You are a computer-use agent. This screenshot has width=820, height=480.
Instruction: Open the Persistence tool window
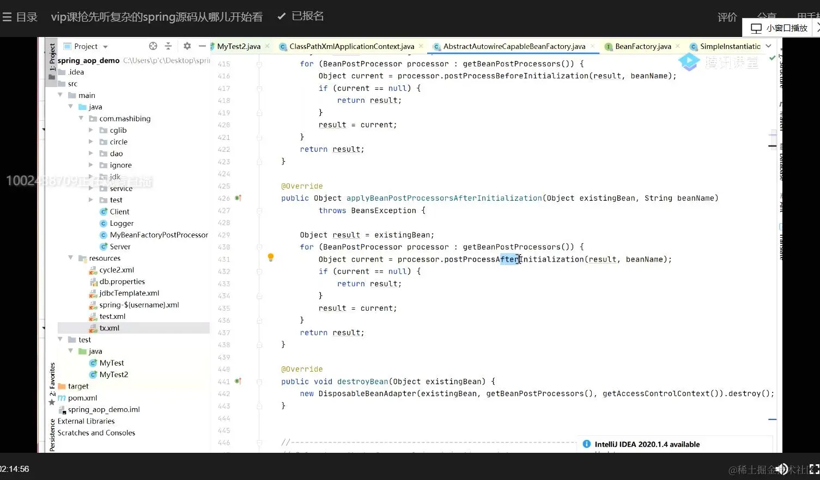(52, 435)
